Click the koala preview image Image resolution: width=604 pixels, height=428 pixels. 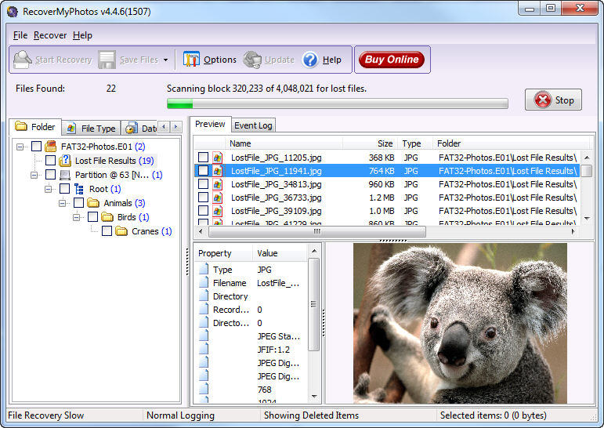tap(460, 322)
